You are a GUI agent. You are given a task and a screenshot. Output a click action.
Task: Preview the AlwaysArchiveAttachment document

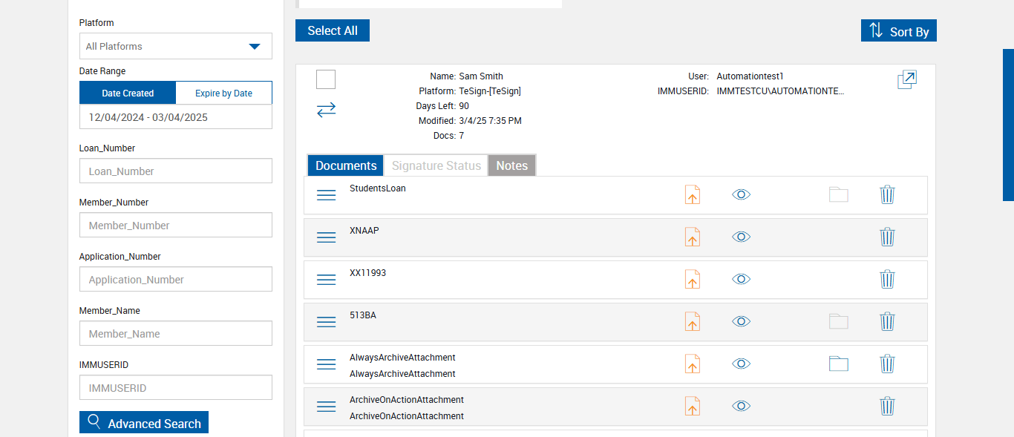pos(741,364)
